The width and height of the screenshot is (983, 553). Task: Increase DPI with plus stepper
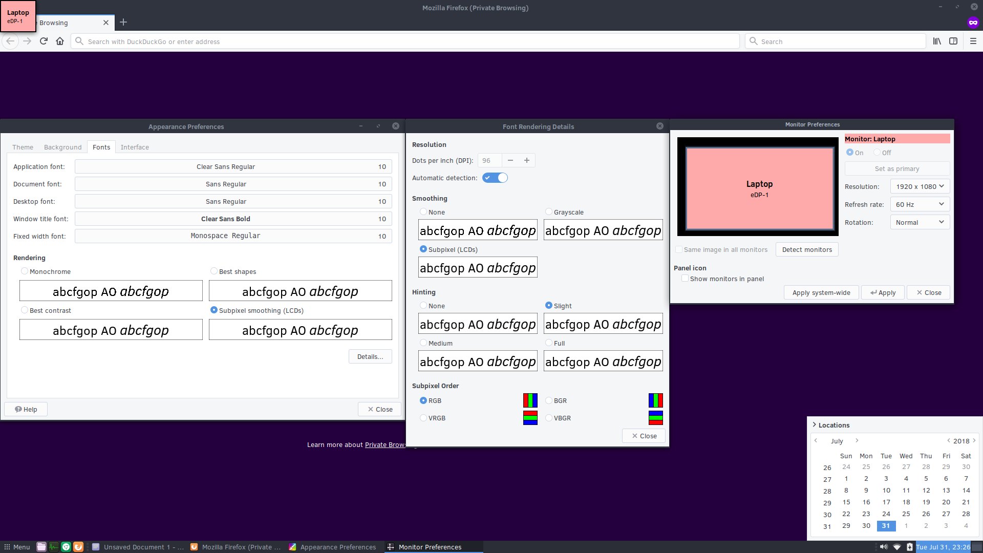pyautogui.click(x=527, y=161)
